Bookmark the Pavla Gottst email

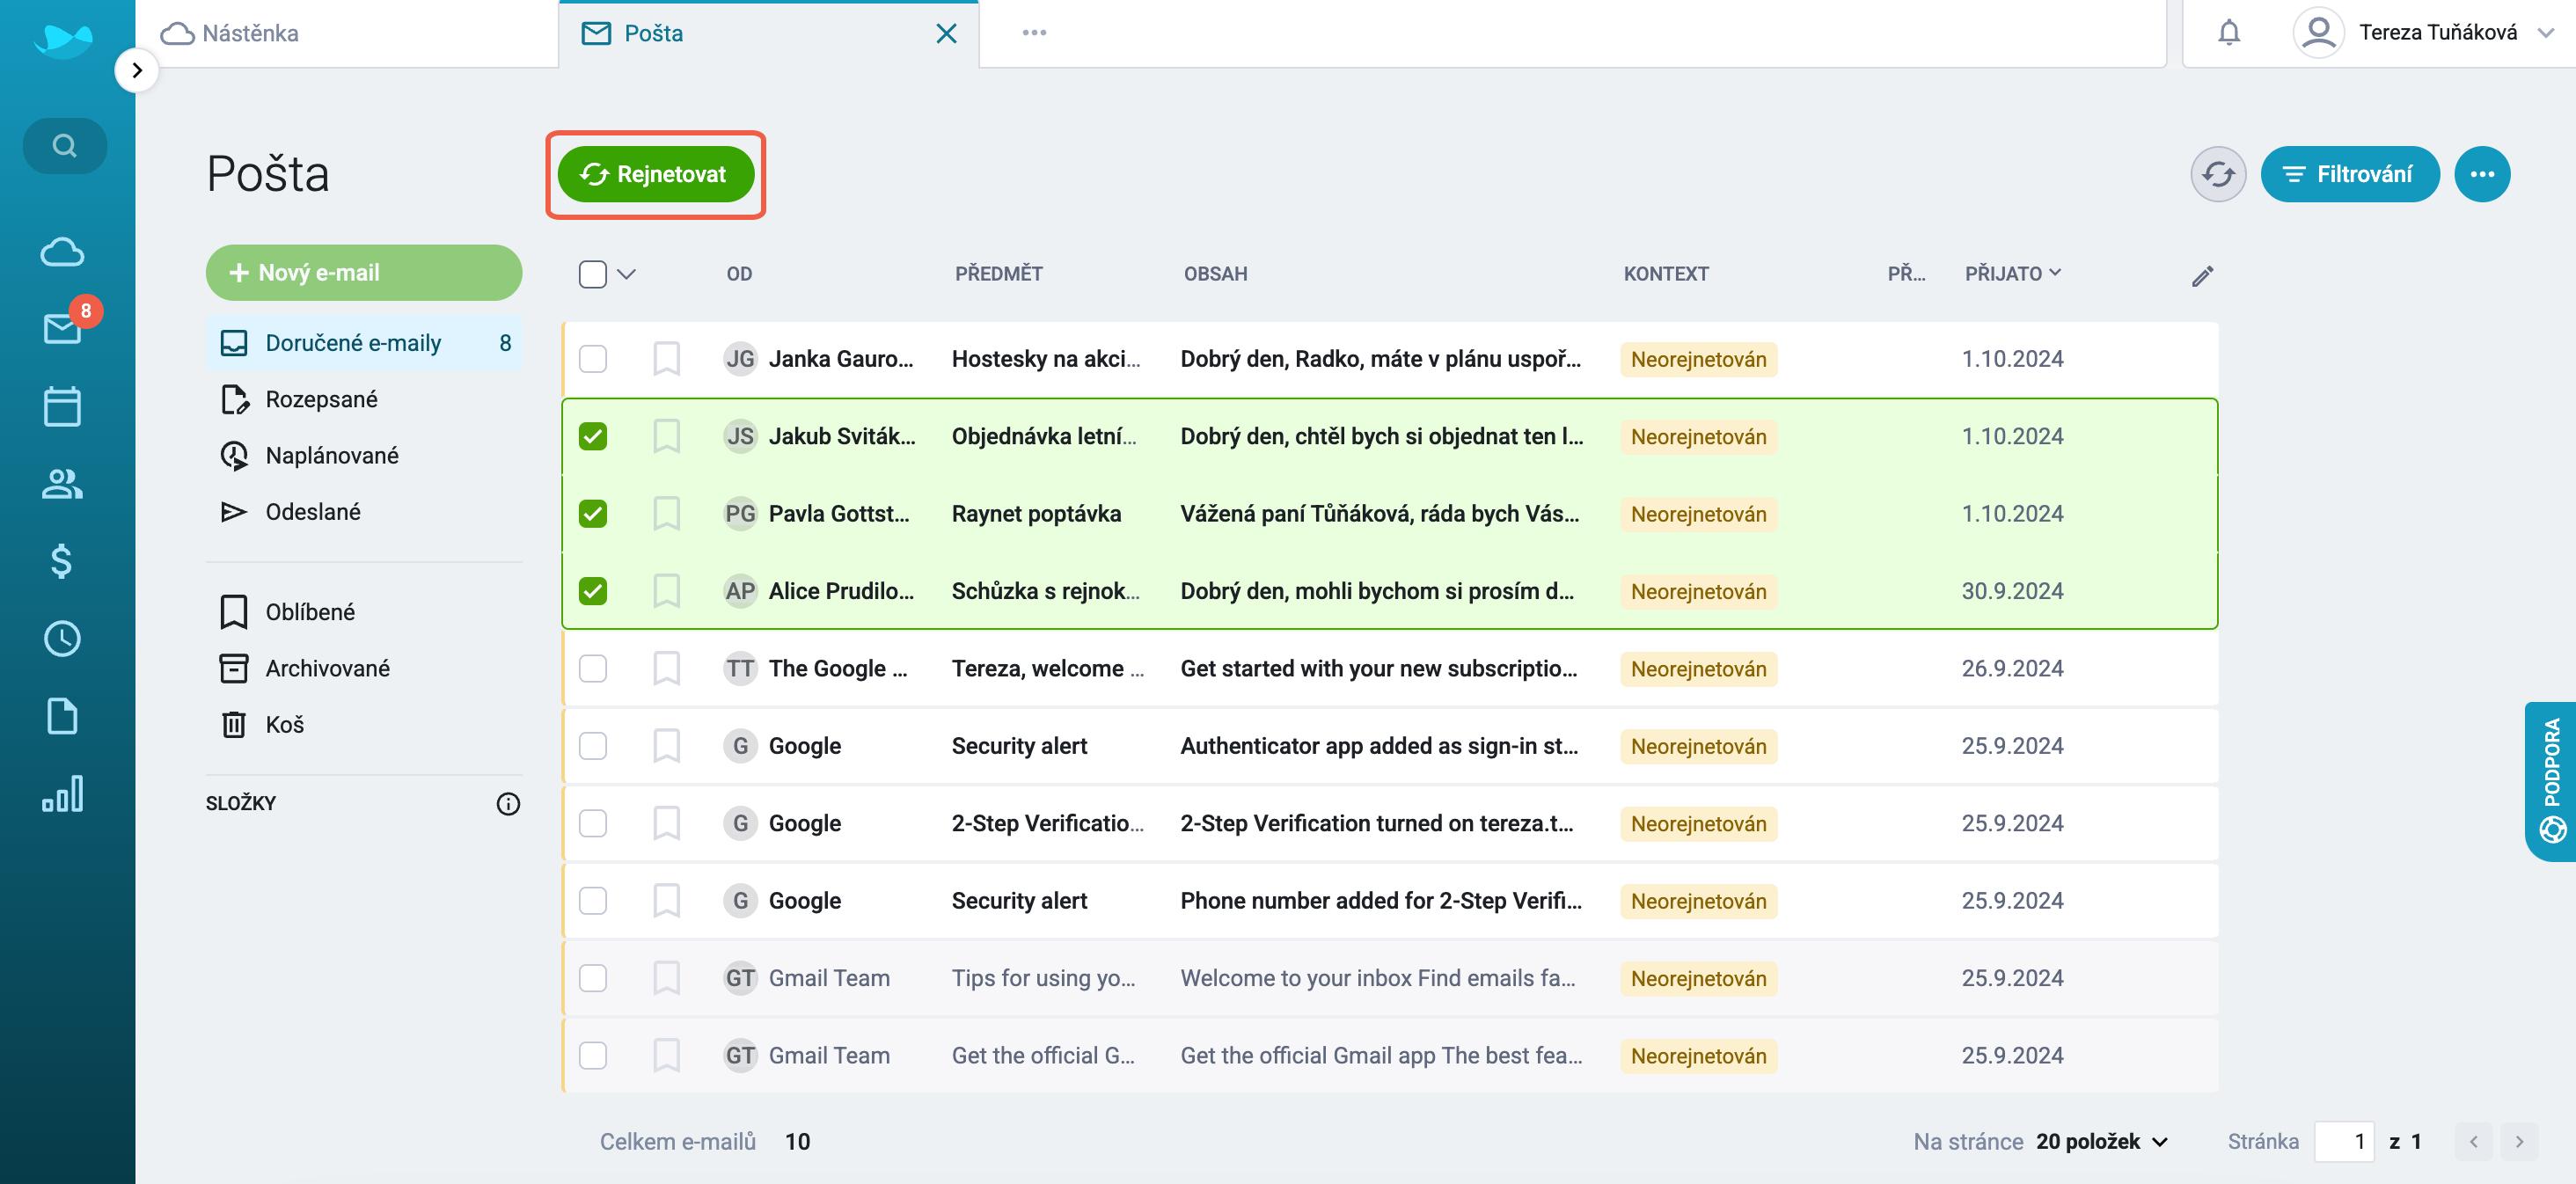point(666,514)
